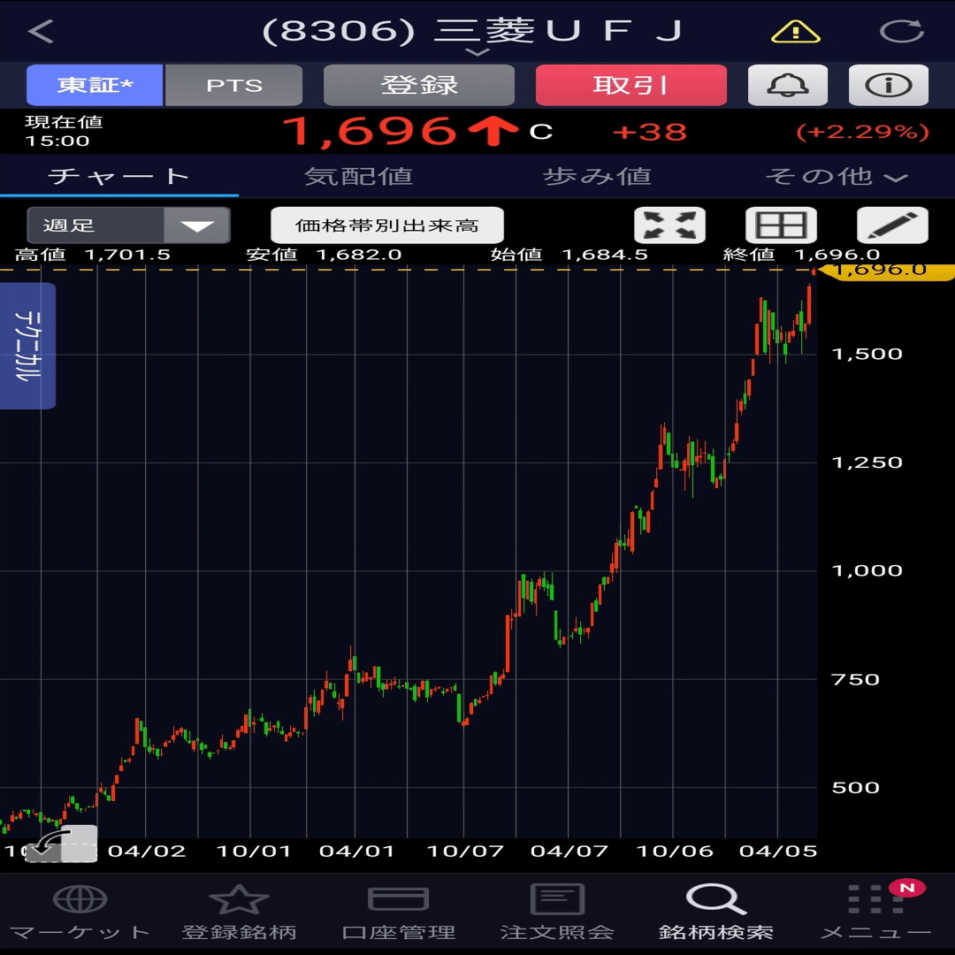955x955 pixels.
Task: Switch to チャート tab
Action: pyautogui.click(x=118, y=177)
